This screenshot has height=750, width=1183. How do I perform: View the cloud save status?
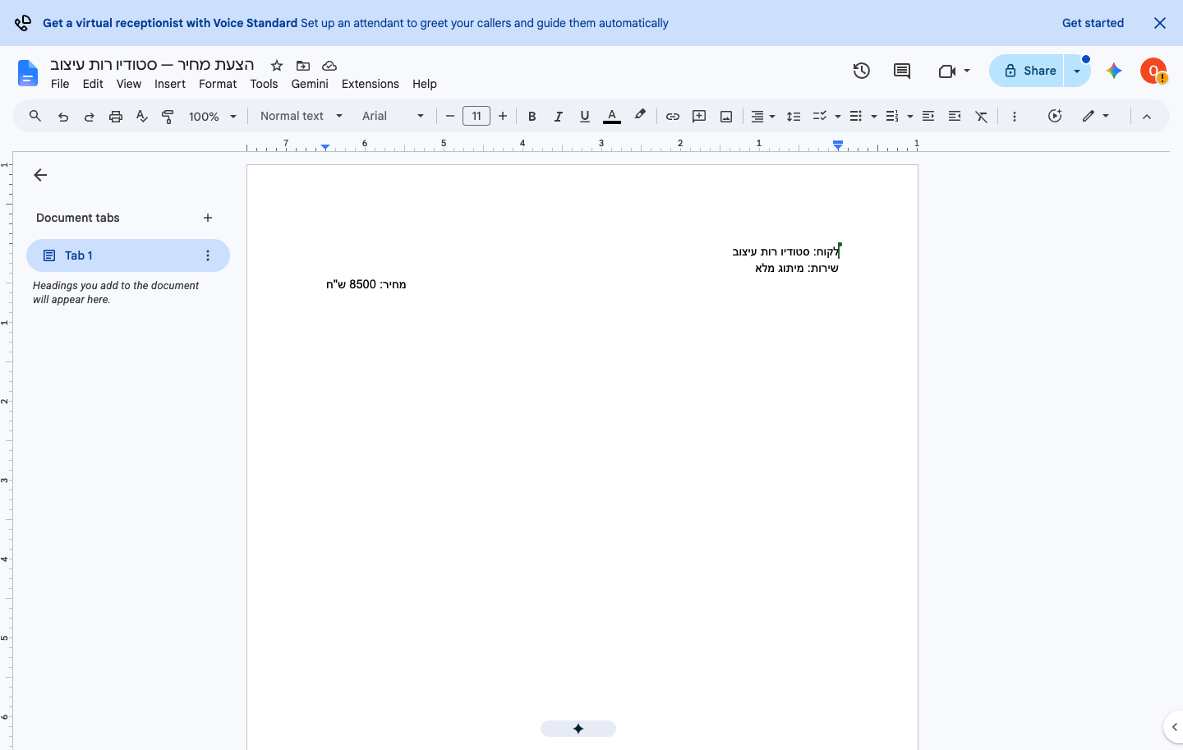(329, 66)
